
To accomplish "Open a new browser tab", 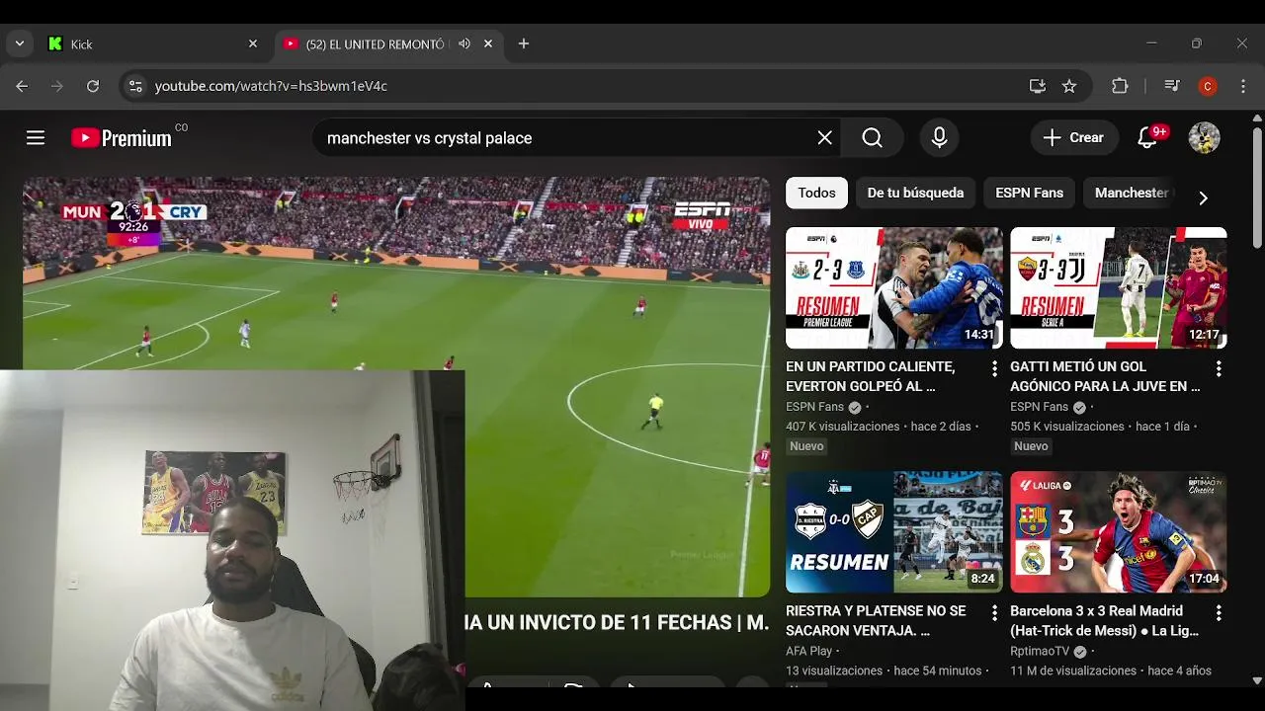I will point(524,44).
